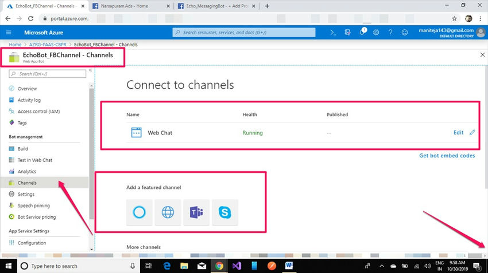Open Speech priming
Viewport: 488px width, 273px height.
(x=34, y=205)
